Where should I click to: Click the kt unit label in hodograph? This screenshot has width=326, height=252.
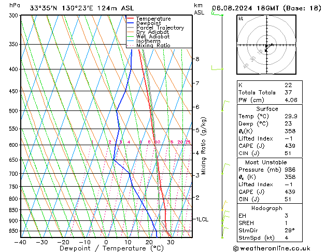[241, 19]
